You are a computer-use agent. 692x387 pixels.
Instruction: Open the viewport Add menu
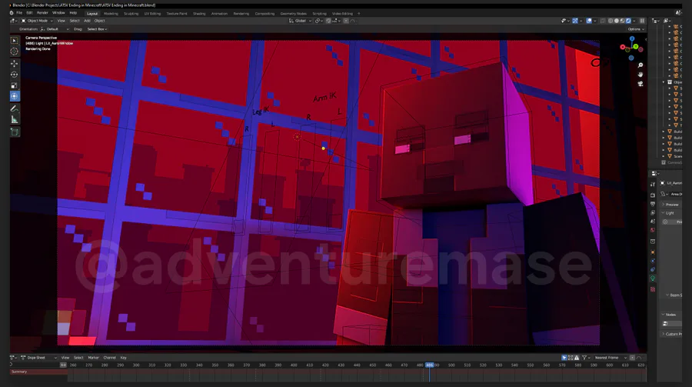(87, 21)
